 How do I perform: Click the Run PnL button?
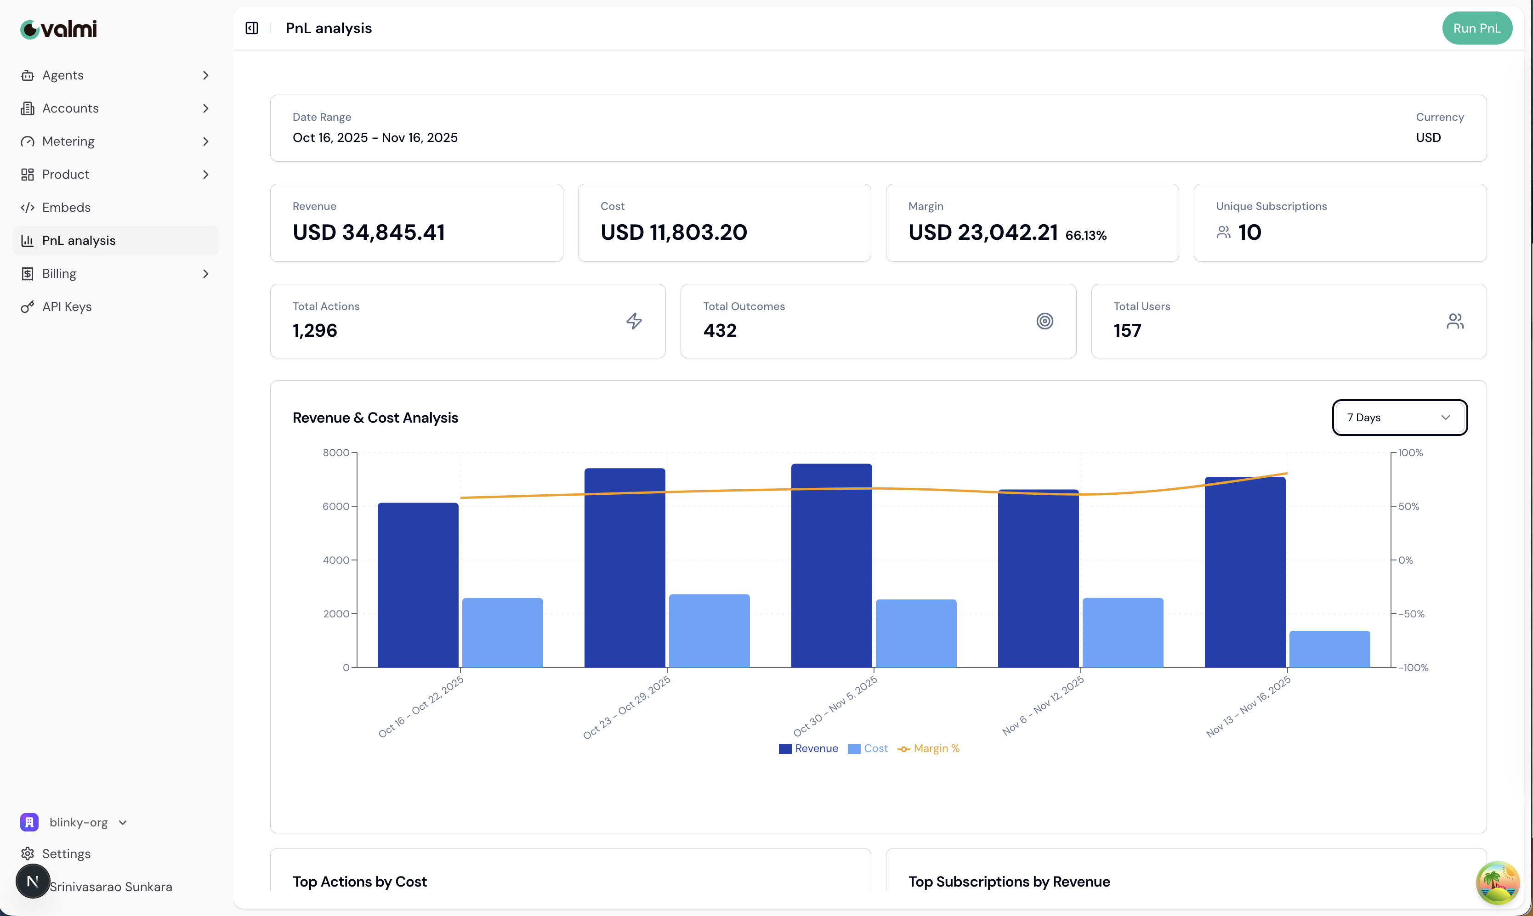click(1476, 28)
